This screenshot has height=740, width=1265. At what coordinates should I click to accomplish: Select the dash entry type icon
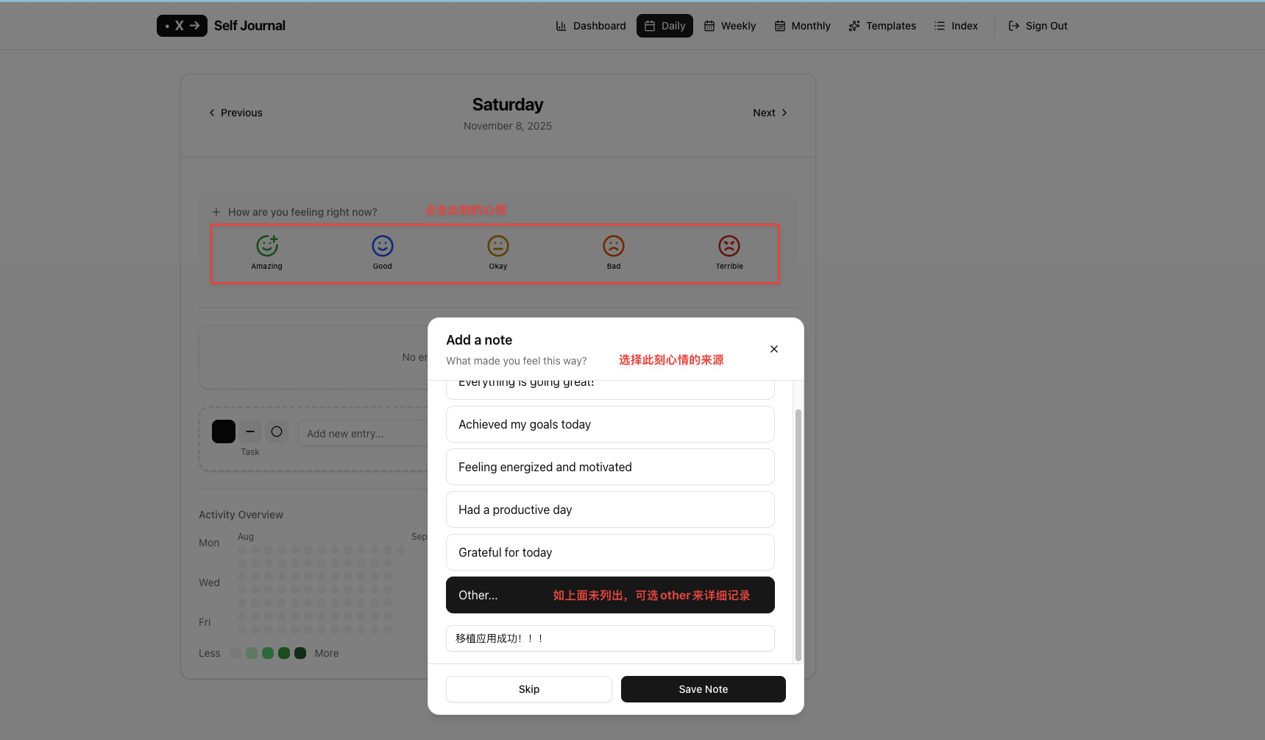(x=250, y=431)
